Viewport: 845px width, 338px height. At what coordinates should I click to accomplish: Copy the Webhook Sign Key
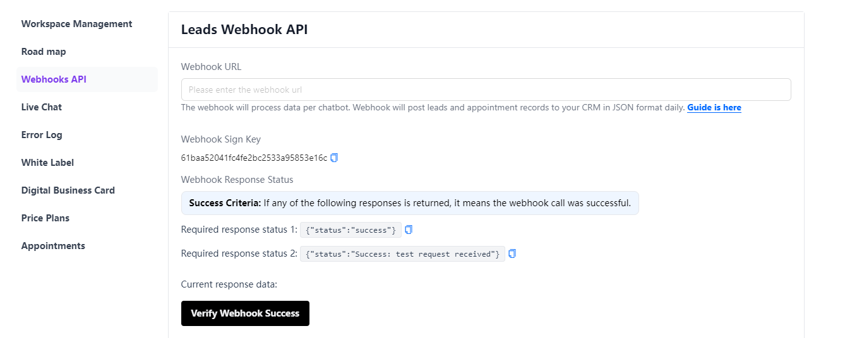(x=334, y=158)
